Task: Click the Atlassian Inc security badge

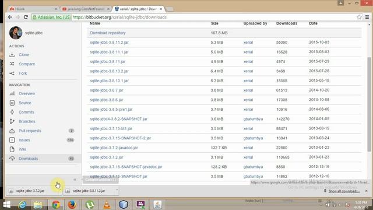Action: click(52, 17)
